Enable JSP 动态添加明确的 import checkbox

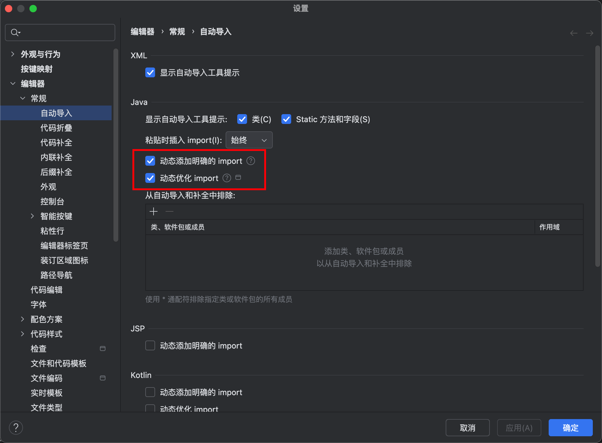pos(150,346)
